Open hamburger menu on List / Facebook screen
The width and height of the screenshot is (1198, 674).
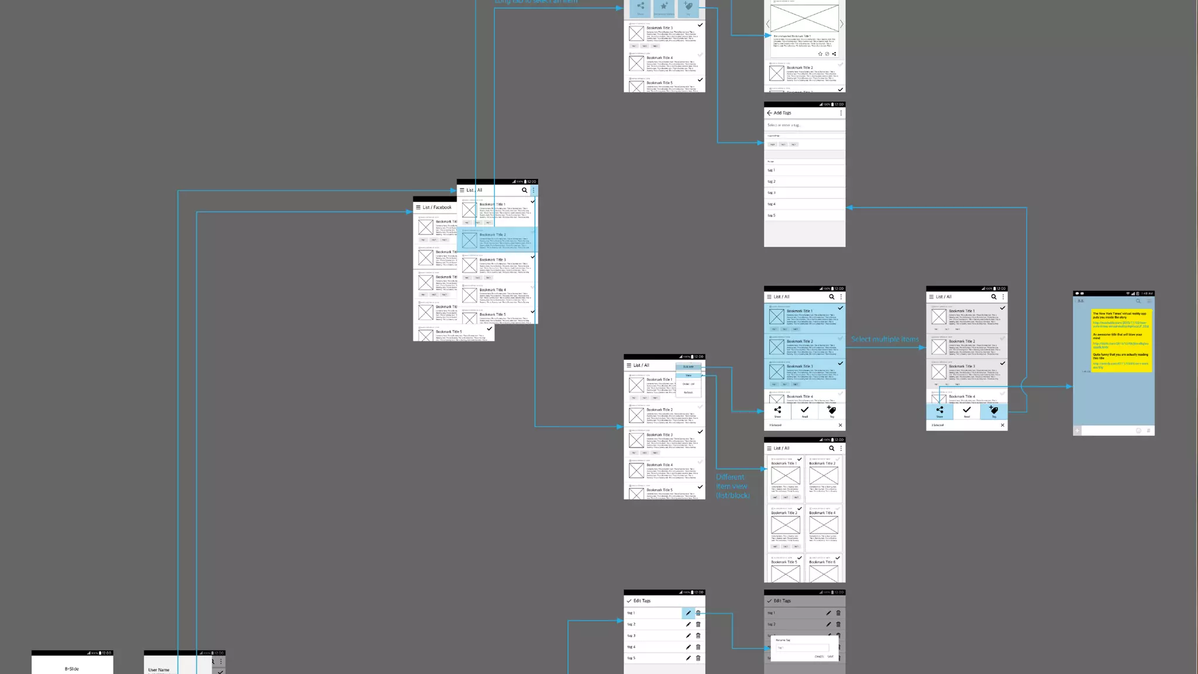(418, 207)
